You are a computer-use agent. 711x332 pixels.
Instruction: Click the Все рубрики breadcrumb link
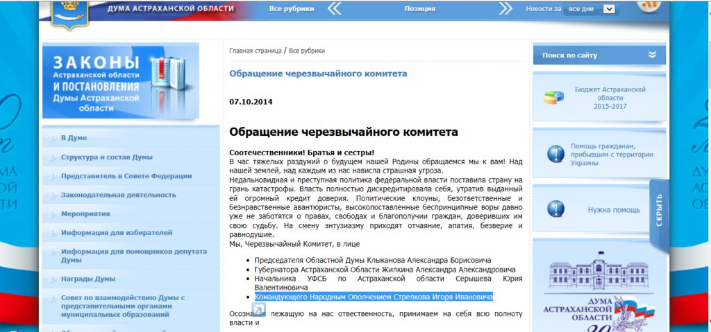click(x=306, y=51)
